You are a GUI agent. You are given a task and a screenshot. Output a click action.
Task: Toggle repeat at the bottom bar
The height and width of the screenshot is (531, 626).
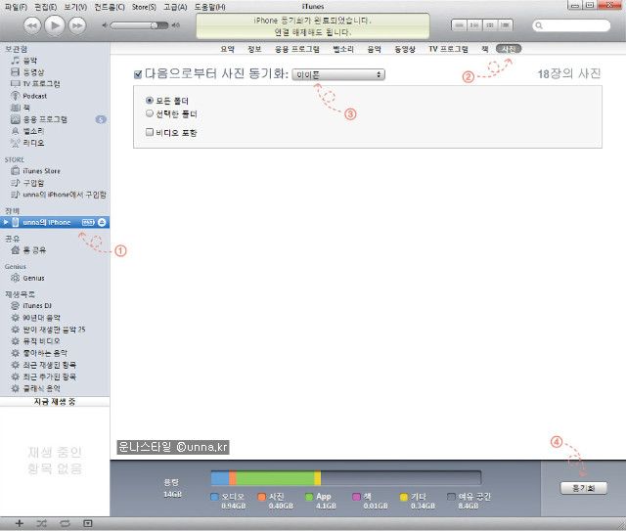[65, 523]
